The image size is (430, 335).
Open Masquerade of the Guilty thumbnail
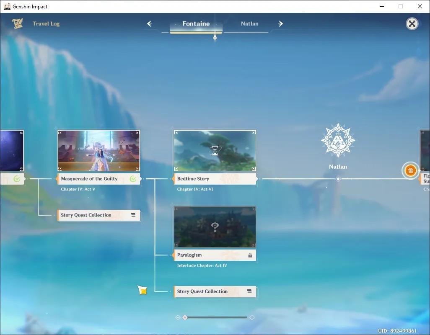click(x=99, y=151)
